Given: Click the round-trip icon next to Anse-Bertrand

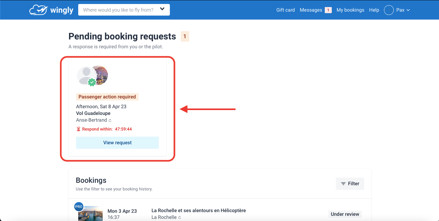Looking at the screenshot, I should click(110, 120).
